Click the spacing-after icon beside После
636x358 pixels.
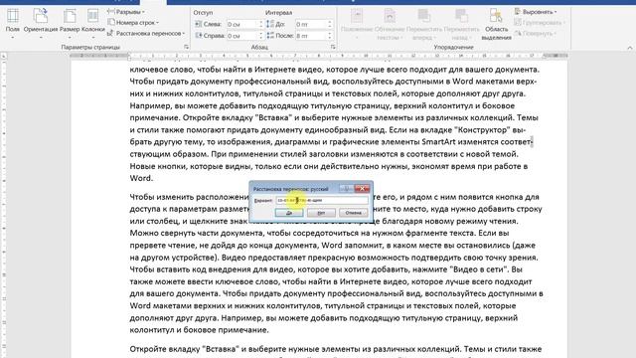click(x=270, y=36)
